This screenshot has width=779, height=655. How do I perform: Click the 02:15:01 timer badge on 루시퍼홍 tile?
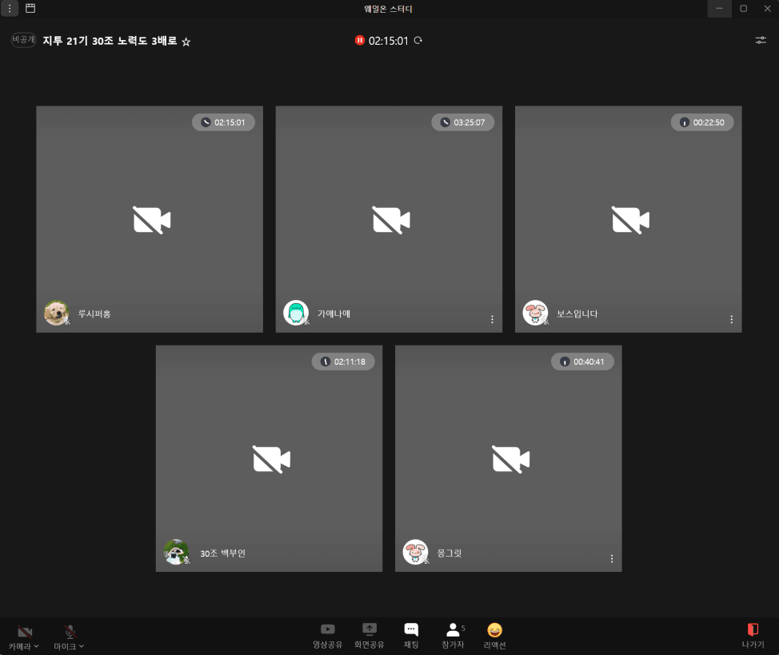224,122
